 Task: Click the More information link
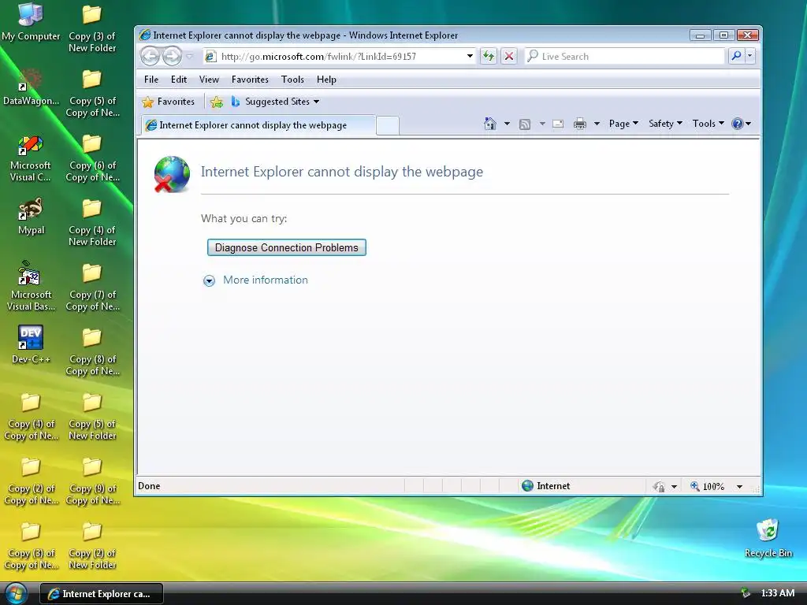(x=265, y=280)
